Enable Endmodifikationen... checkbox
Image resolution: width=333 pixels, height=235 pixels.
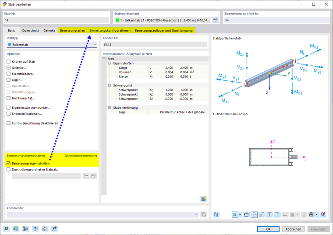coord(8,114)
